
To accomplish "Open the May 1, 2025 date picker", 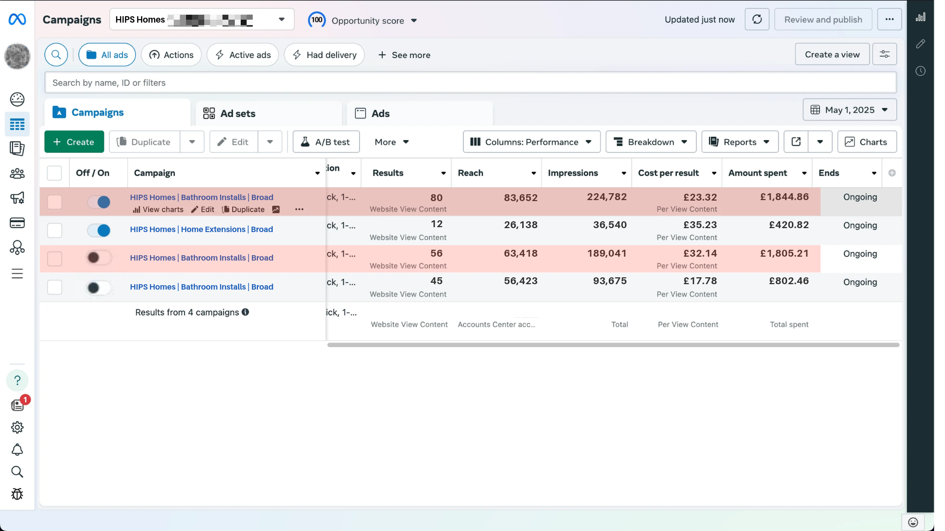I will [x=850, y=110].
